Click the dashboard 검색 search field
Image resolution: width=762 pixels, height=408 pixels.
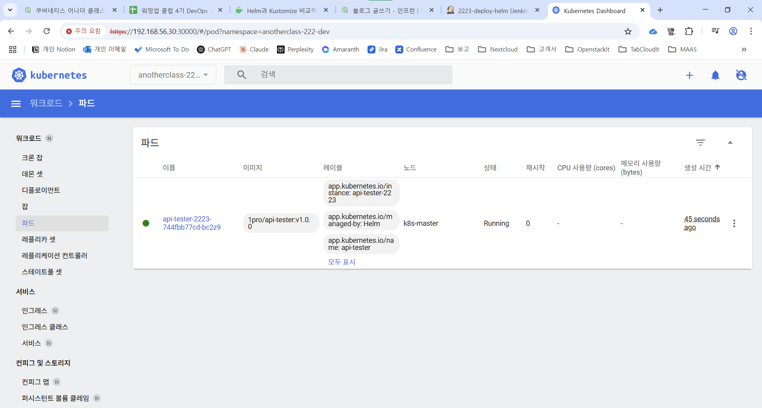(338, 75)
